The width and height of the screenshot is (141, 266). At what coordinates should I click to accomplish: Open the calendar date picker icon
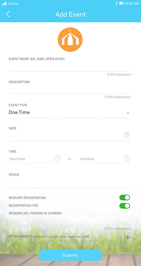(127, 135)
